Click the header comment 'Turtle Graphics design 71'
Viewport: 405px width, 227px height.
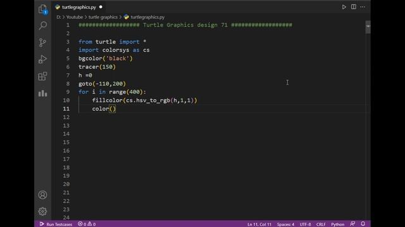[x=185, y=25]
